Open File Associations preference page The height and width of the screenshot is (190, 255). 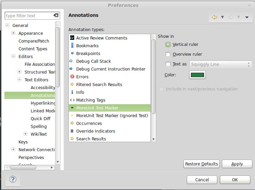pyautogui.click(x=40, y=64)
